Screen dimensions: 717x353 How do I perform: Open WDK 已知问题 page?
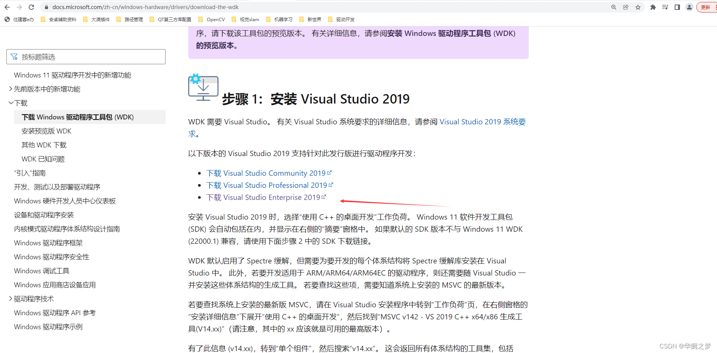point(43,159)
